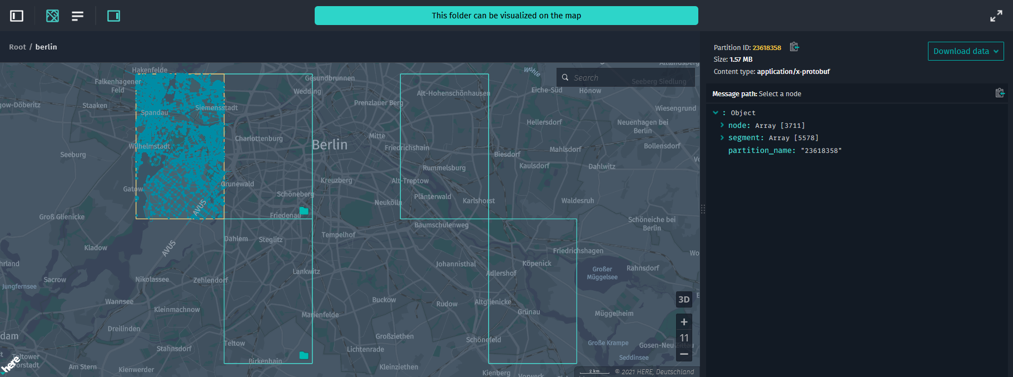Copy the message path to clipboard
1013x377 pixels.
pos(1000,93)
